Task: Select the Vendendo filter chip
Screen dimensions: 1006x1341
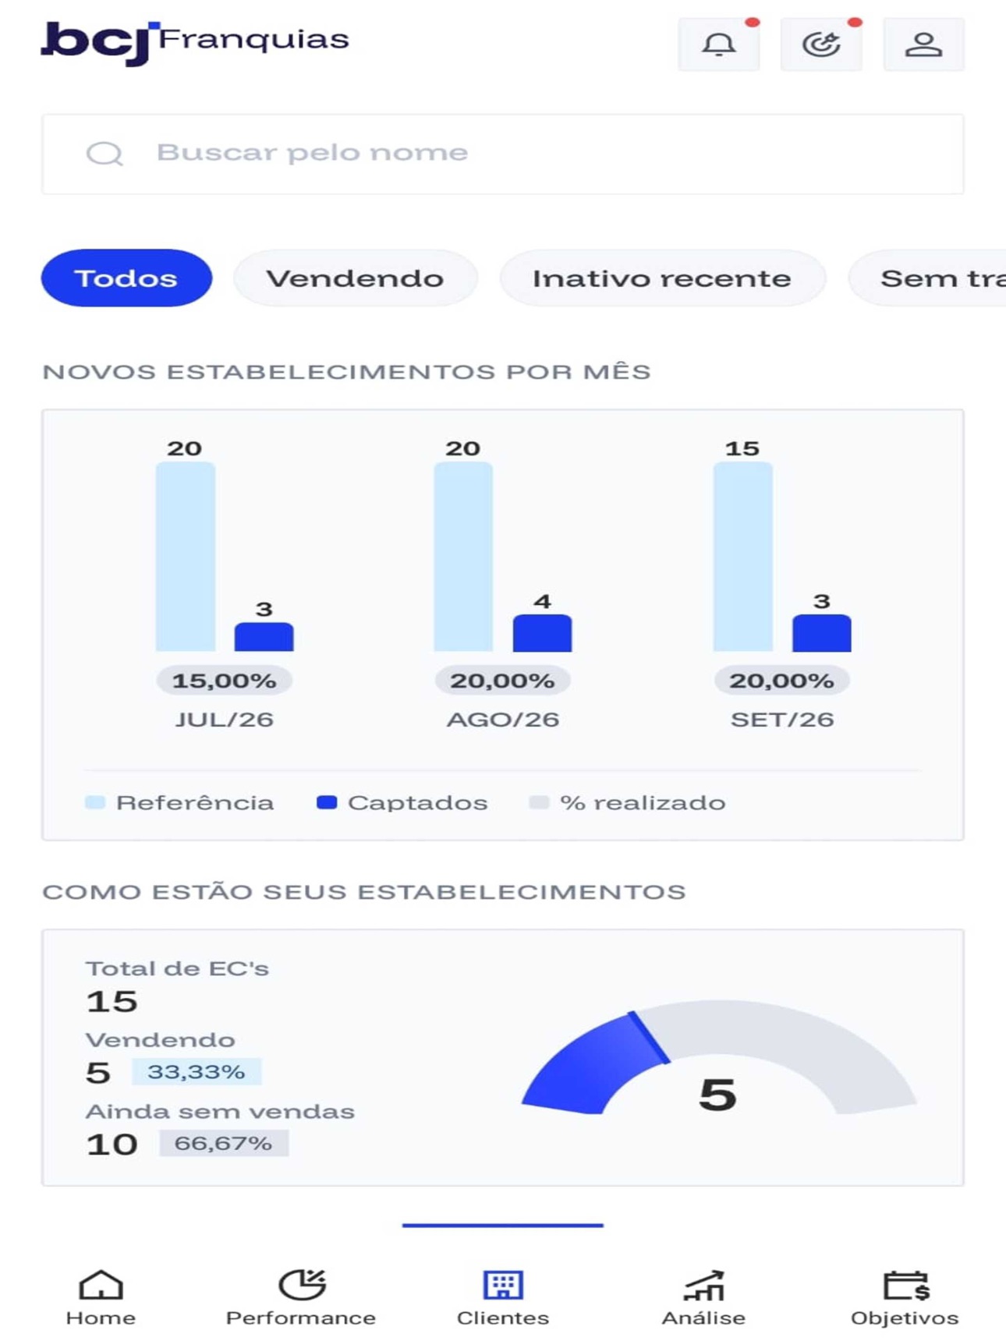Action: [355, 278]
